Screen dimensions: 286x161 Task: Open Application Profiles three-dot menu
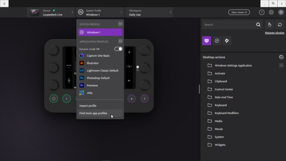(120, 41)
